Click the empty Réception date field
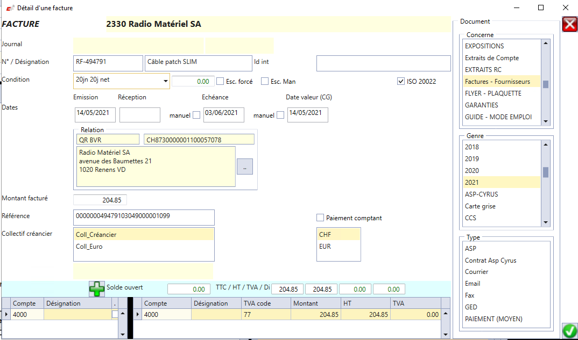Screen dimensions: 578x340 click(x=140, y=115)
